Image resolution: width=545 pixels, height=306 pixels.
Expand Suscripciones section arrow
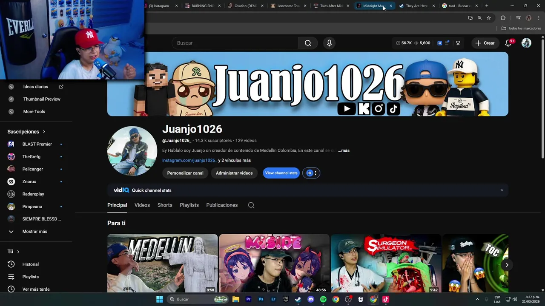(x=44, y=132)
